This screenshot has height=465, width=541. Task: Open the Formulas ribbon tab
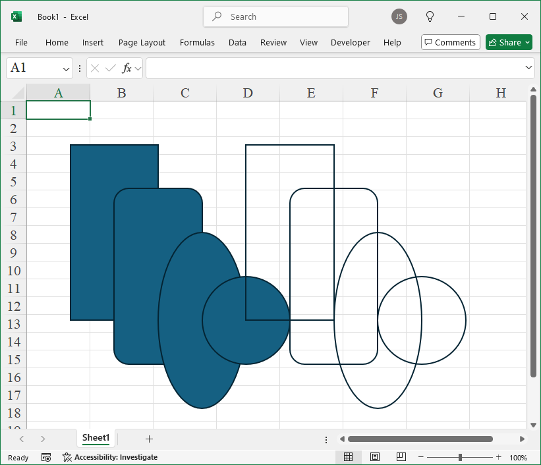197,42
